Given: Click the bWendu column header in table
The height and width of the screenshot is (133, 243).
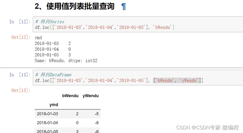Looking at the screenshot, I should point(70,96).
